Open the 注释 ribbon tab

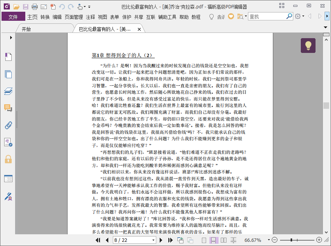[x=90, y=17]
